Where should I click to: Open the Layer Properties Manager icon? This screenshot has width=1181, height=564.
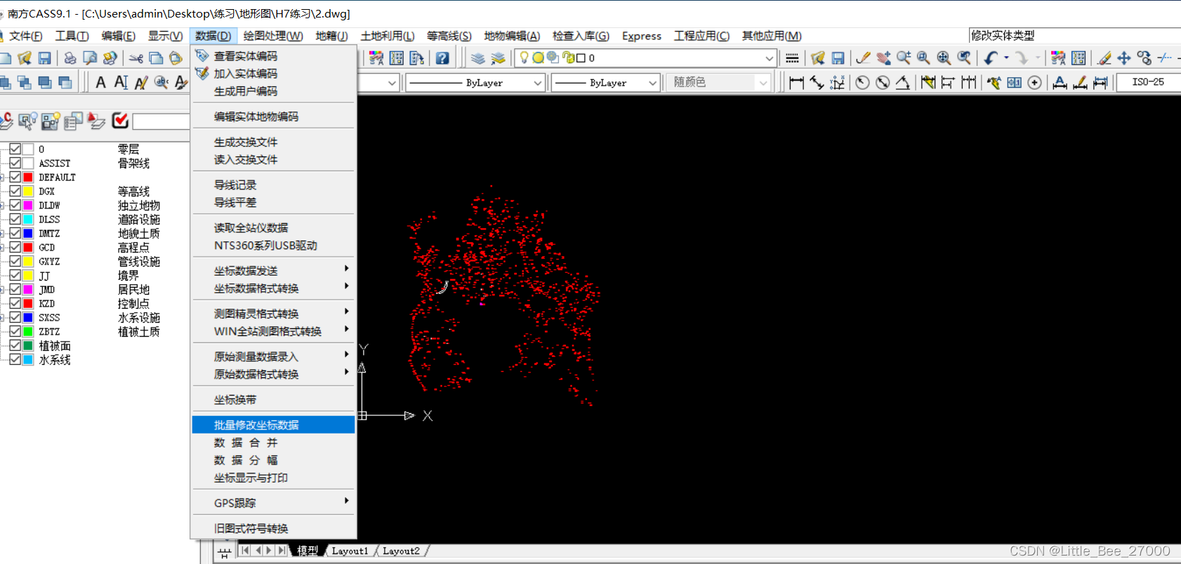tap(478, 58)
